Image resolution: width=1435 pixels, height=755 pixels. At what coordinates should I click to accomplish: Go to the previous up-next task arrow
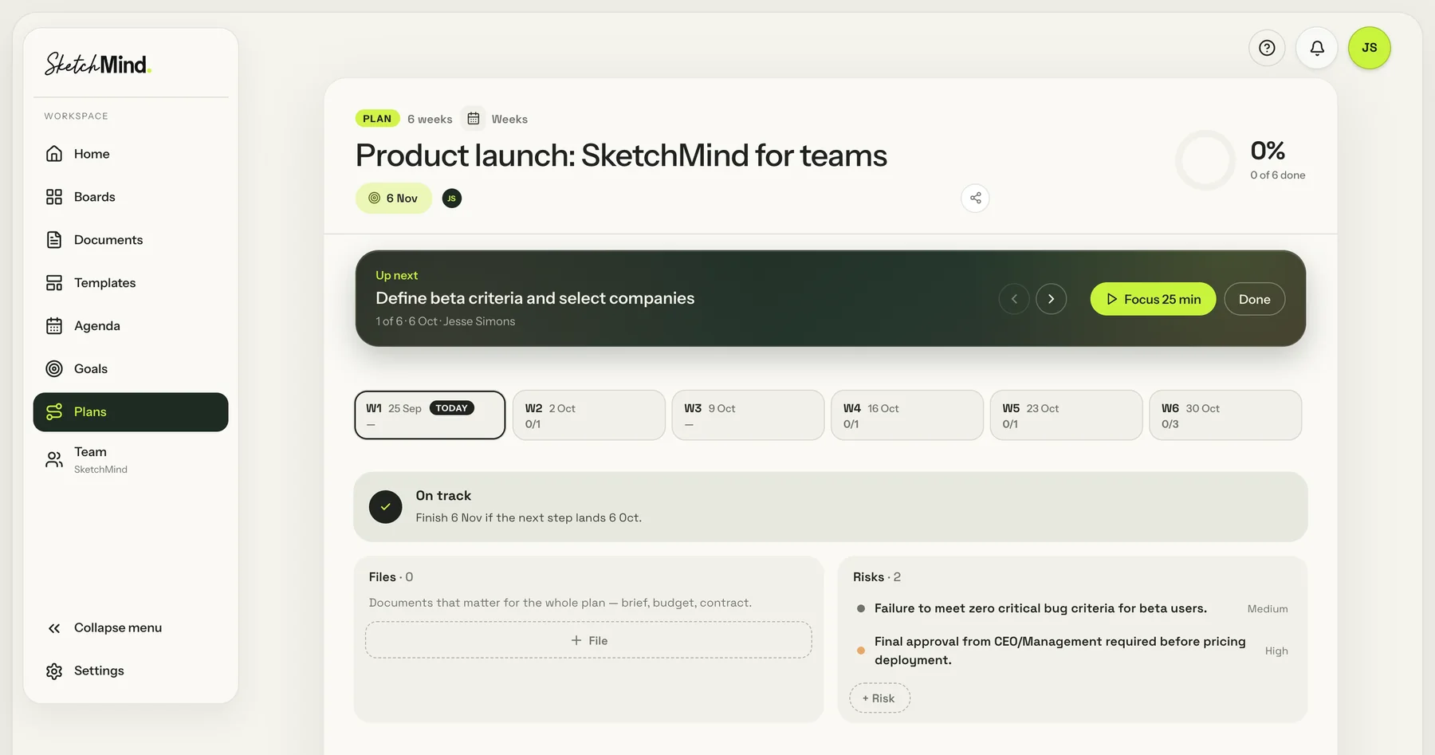(1014, 299)
